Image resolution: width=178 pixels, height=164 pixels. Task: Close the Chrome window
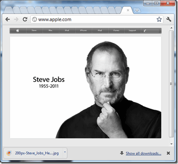pos(168,3)
